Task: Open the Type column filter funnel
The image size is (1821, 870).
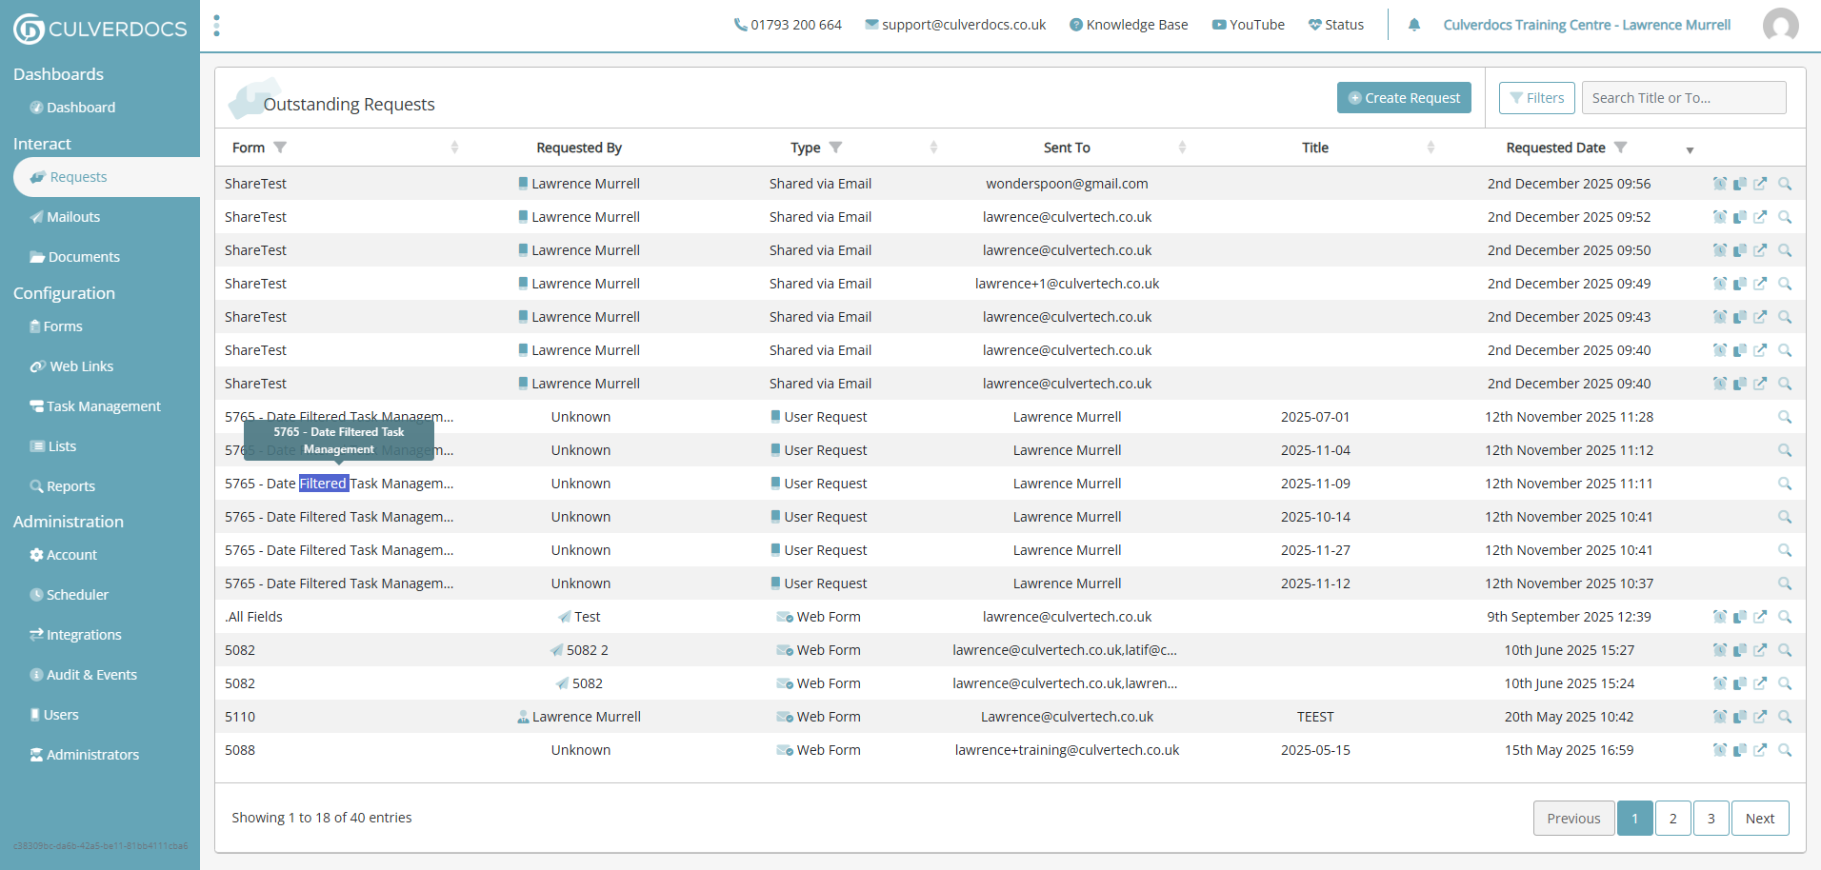Action: click(x=835, y=148)
